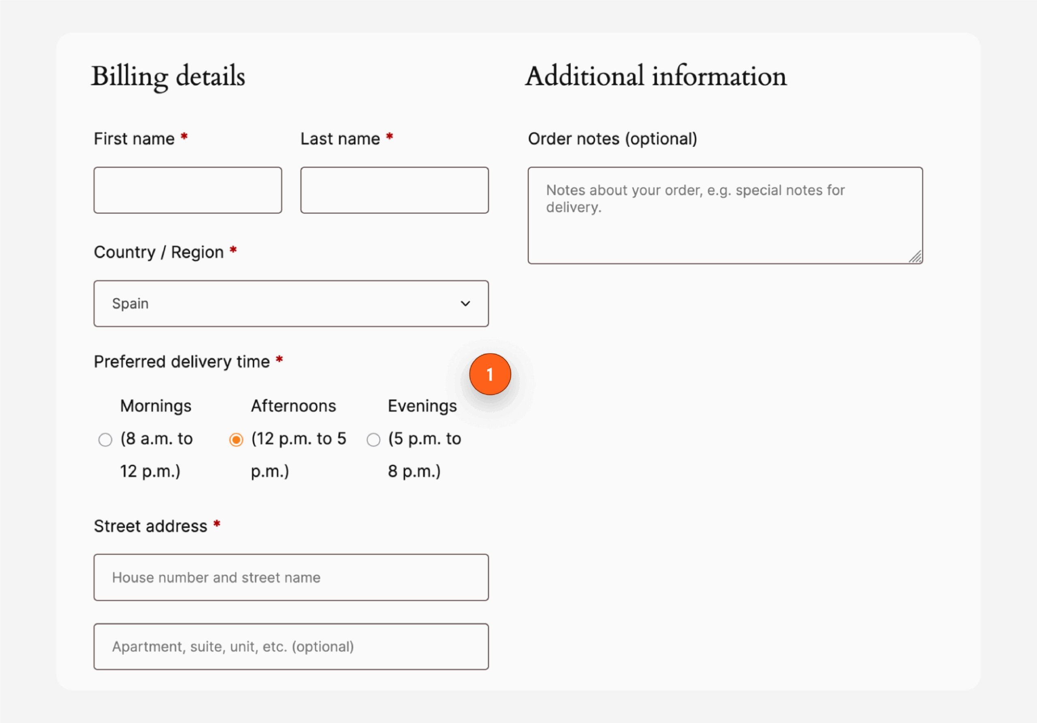Click the chevron on the Spain selector

tap(466, 303)
